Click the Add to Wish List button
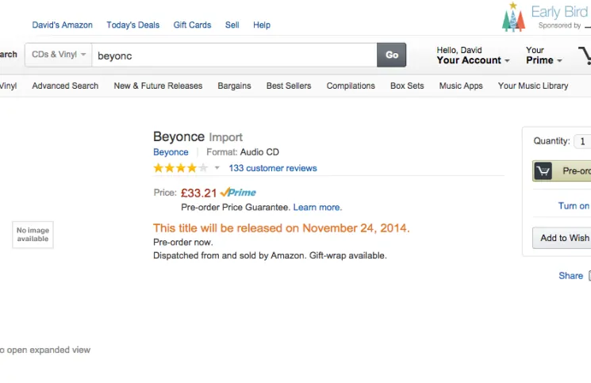This screenshot has height=383, width=591. pyautogui.click(x=564, y=238)
